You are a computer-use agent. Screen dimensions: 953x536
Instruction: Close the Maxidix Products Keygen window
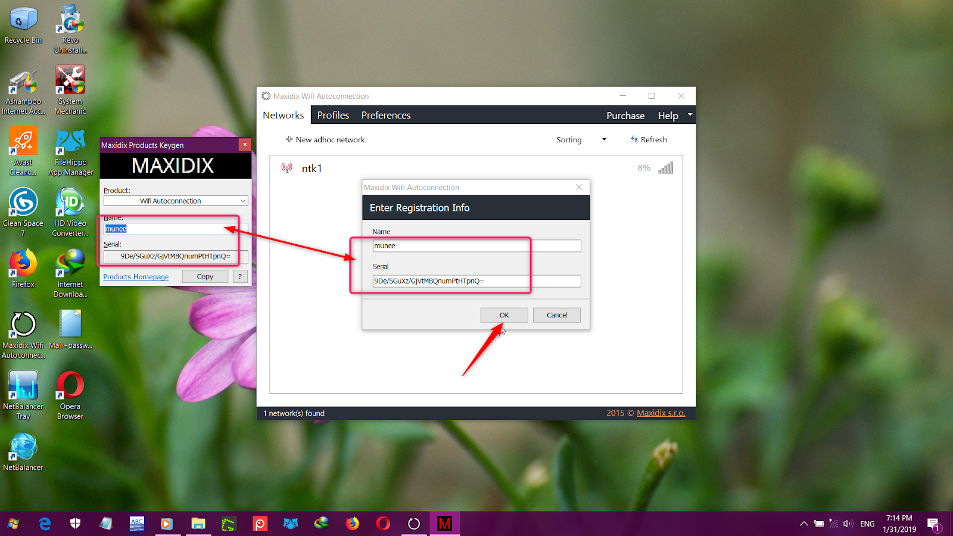(244, 145)
